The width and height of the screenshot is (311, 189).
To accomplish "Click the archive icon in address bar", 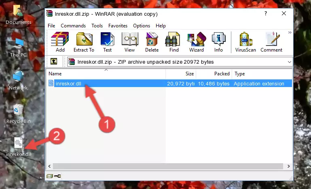I will 72,62.
